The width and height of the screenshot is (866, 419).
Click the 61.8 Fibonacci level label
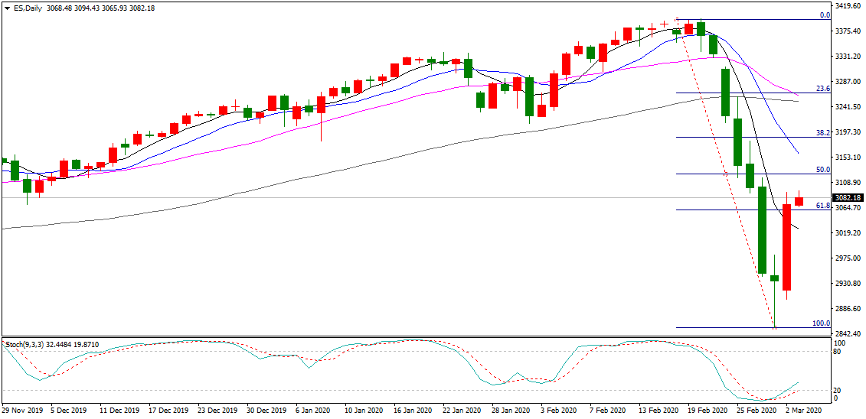tap(822, 206)
